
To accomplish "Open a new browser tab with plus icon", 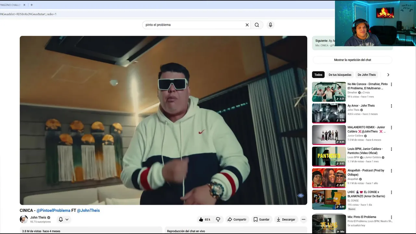I will click(x=32, y=5).
